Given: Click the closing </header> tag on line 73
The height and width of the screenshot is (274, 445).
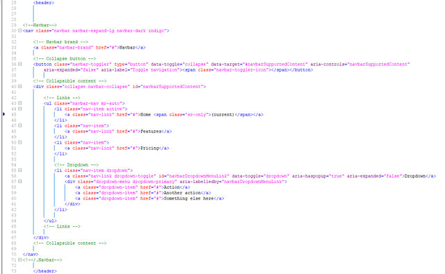Looking at the screenshot, I should click(44, 271).
